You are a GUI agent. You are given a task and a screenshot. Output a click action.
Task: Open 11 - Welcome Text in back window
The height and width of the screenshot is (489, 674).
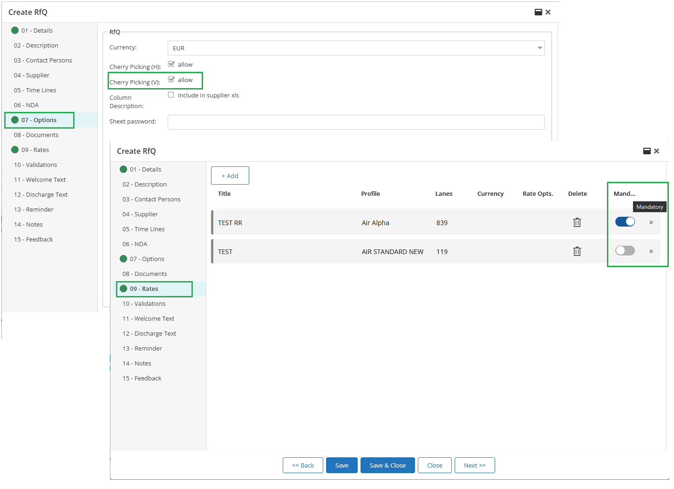(x=40, y=179)
